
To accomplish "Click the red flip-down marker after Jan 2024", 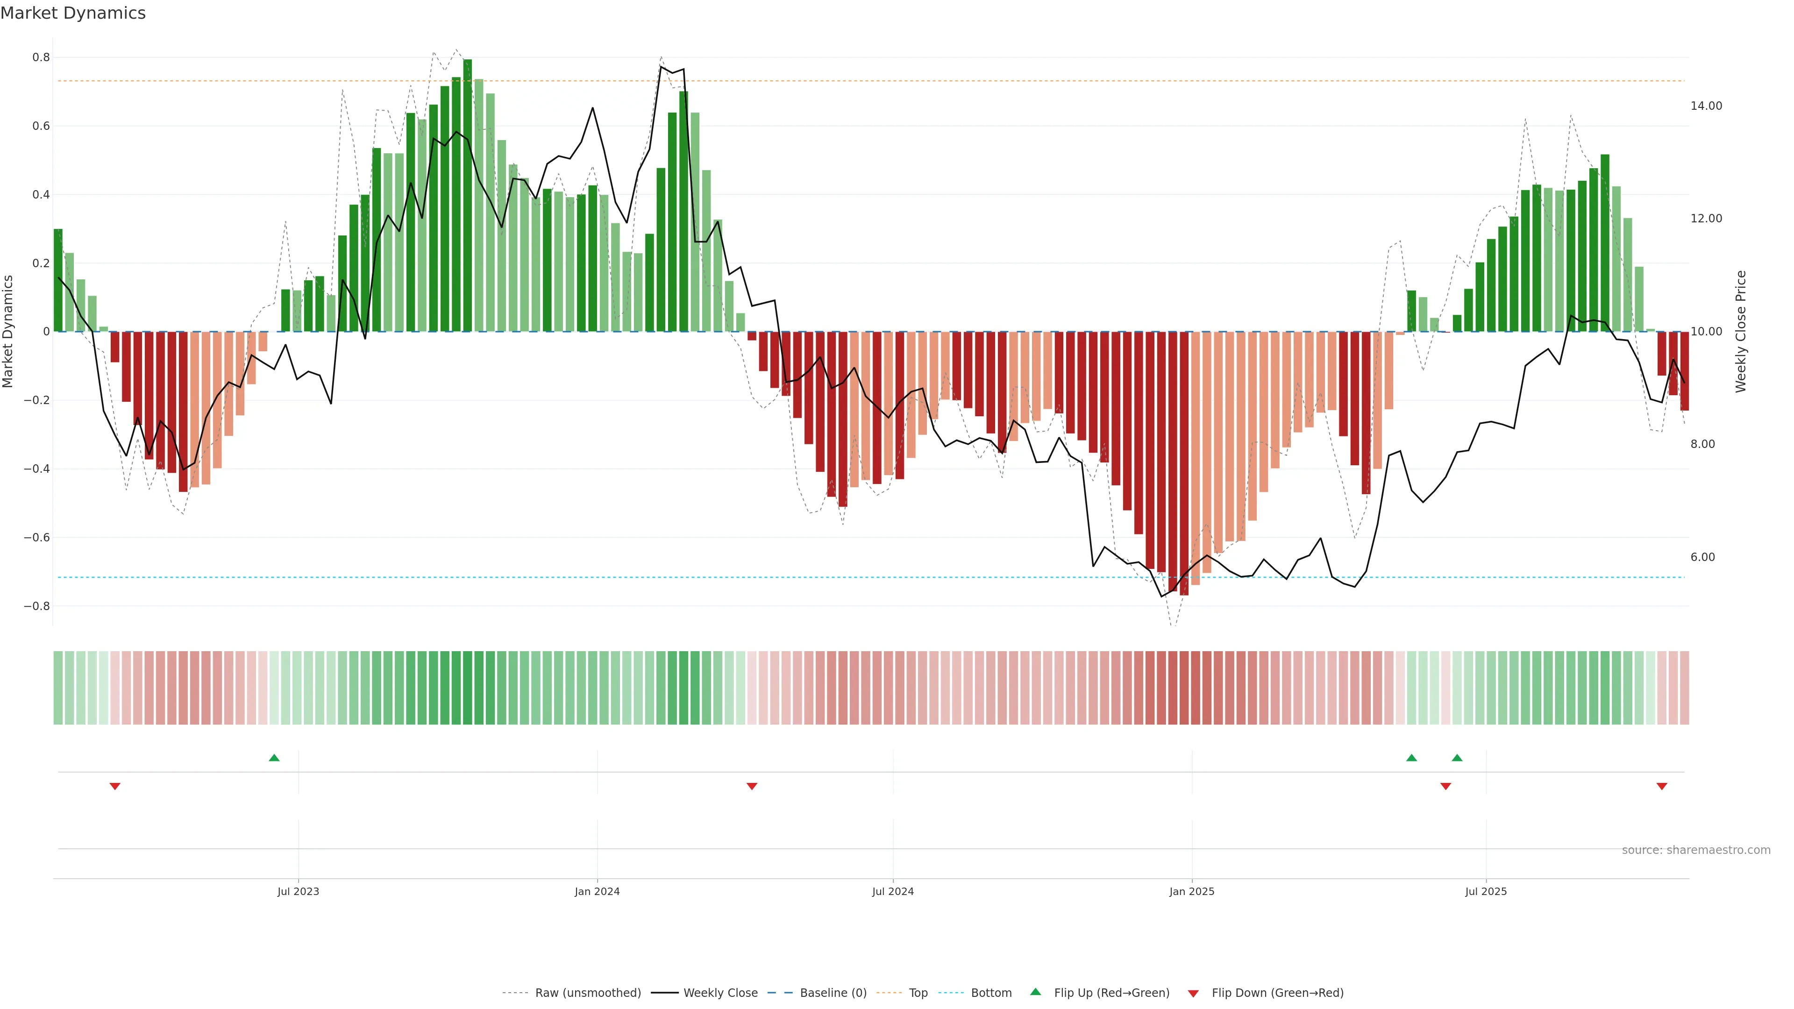I will (751, 786).
